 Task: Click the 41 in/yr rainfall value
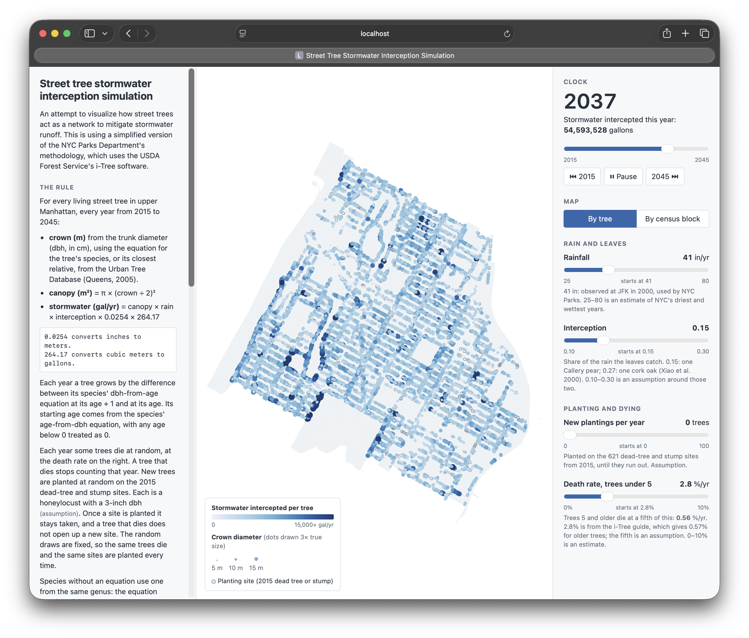pyautogui.click(x=695, y=258)
